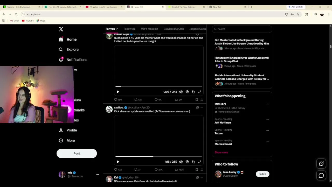Open picture-in-picture on the 0:43 video

point(193,92)
